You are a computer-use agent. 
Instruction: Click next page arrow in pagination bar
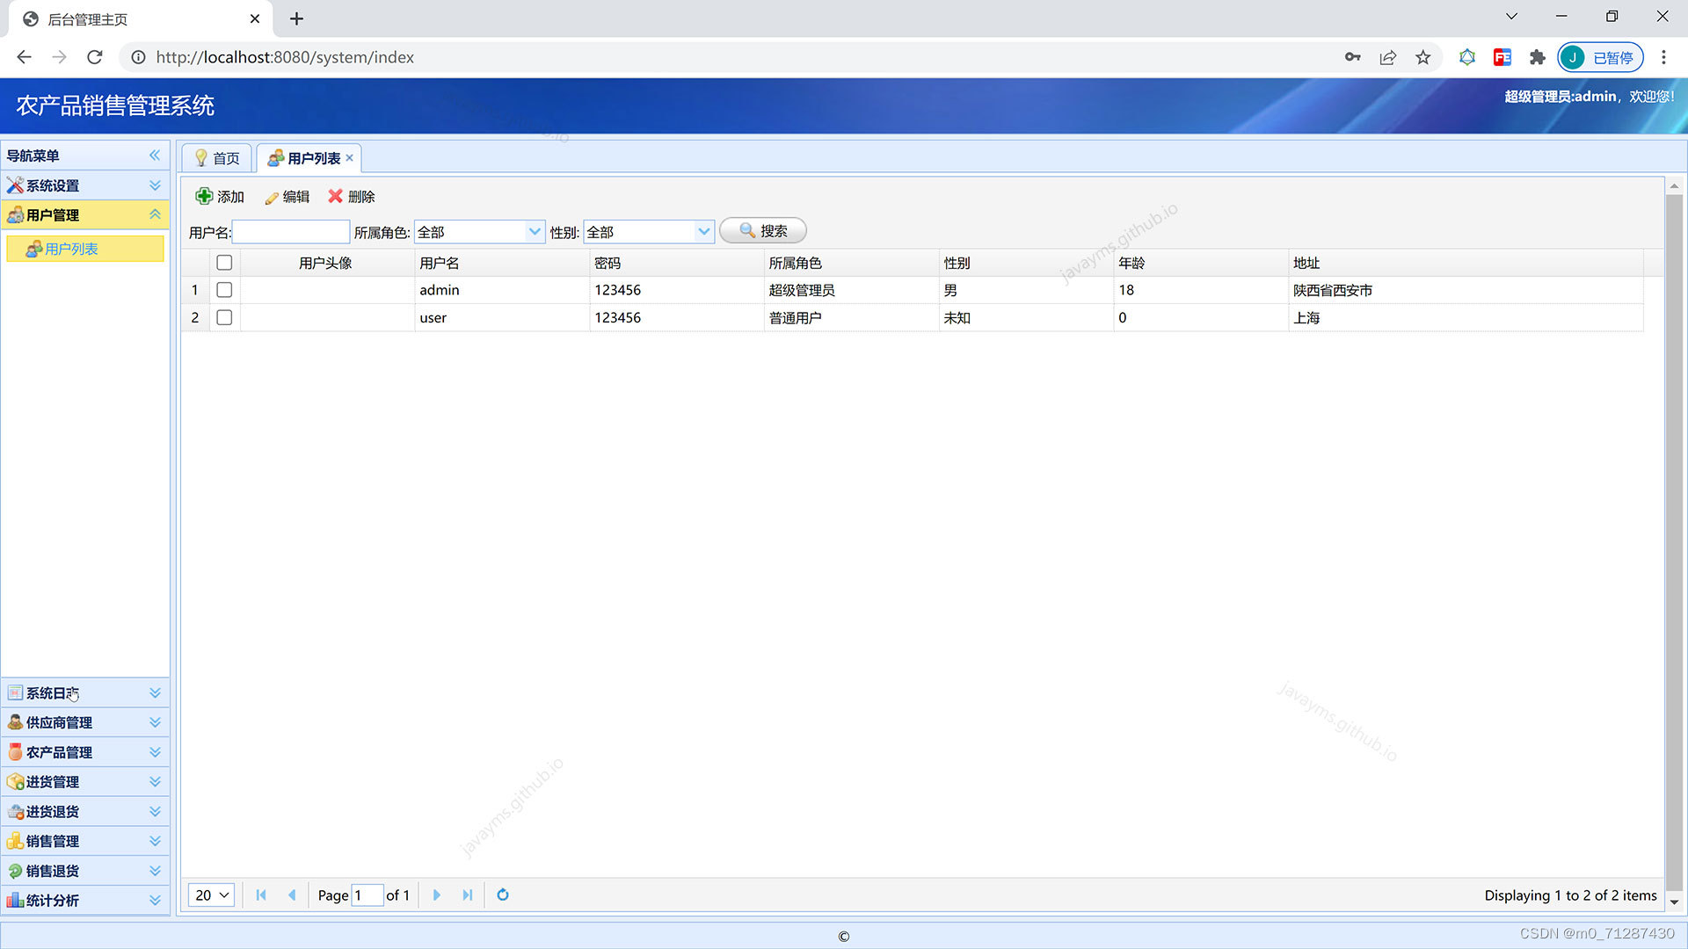tap(436, 895)
